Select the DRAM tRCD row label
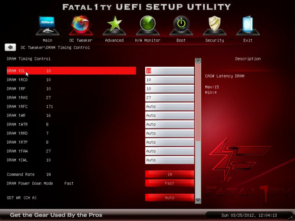This screenshot has width=295, height=221. pos(17,80)
